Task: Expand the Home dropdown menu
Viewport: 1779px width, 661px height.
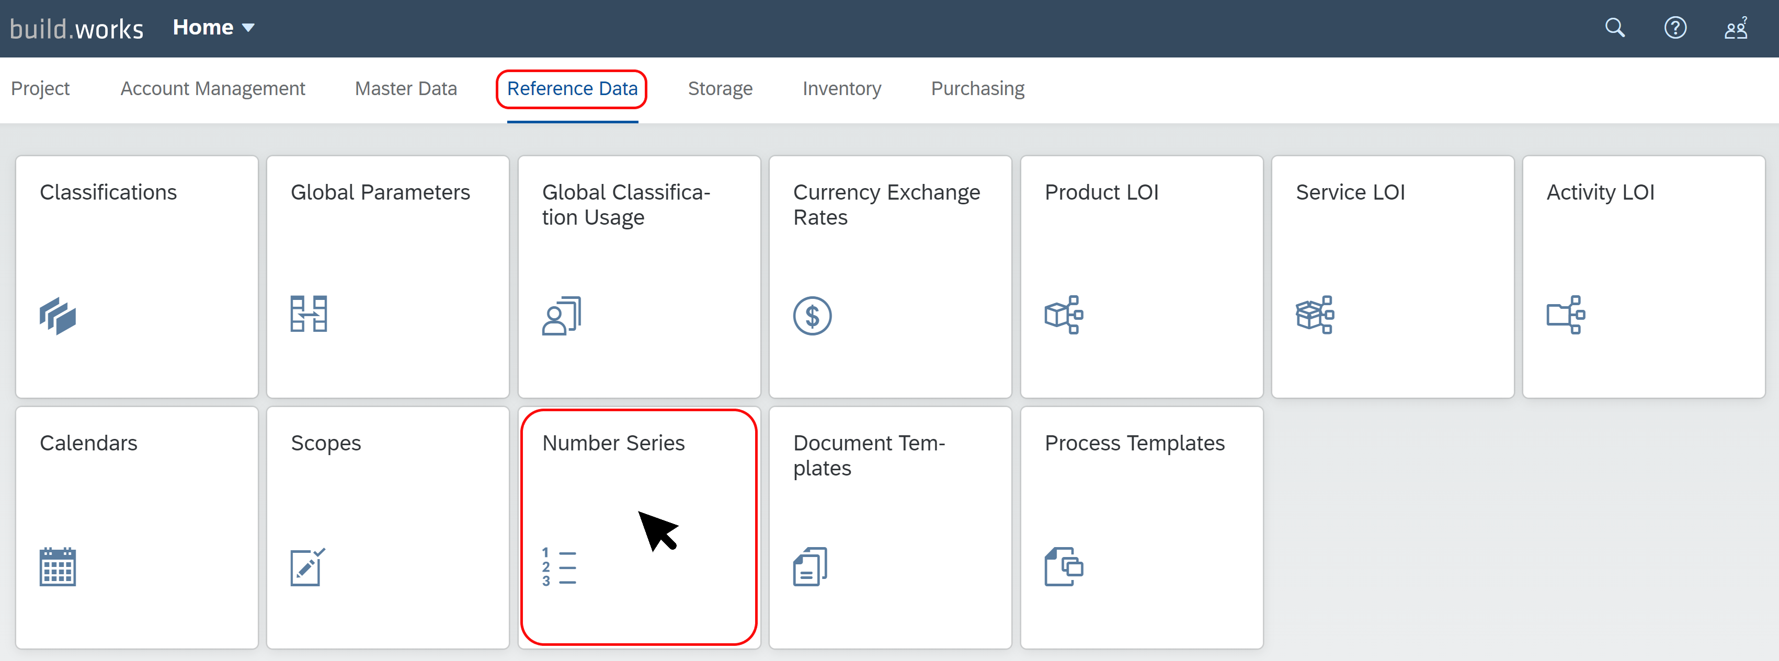Action: tap(213, 28)
